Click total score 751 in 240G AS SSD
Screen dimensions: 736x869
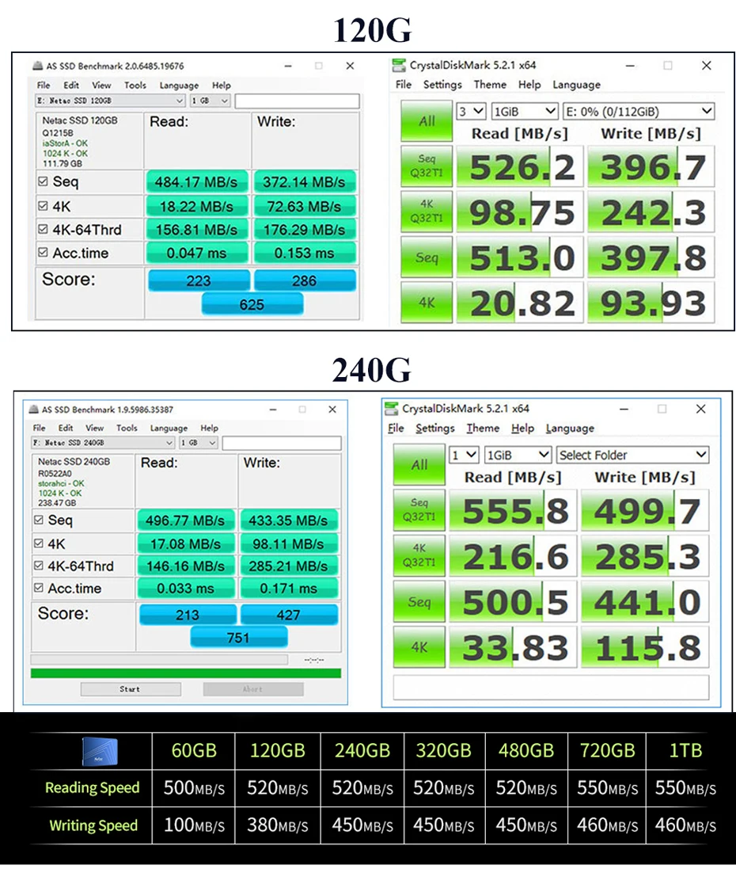tap(239, 638)
